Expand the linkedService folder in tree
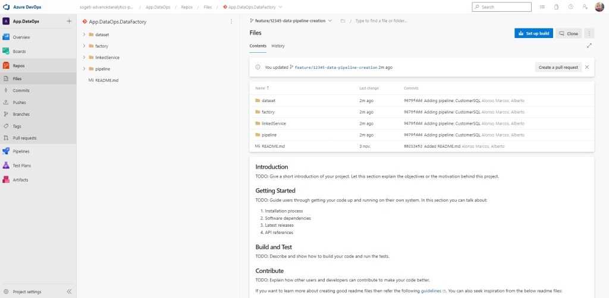The image size is (609, 298). coord(84,58)
